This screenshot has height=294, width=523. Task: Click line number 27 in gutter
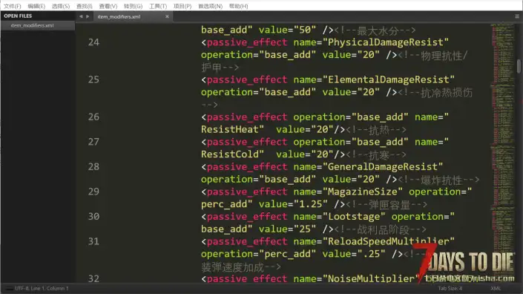tap(93, 142)
